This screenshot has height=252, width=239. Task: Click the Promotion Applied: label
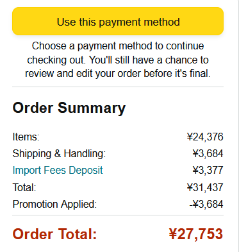point(54,204)
